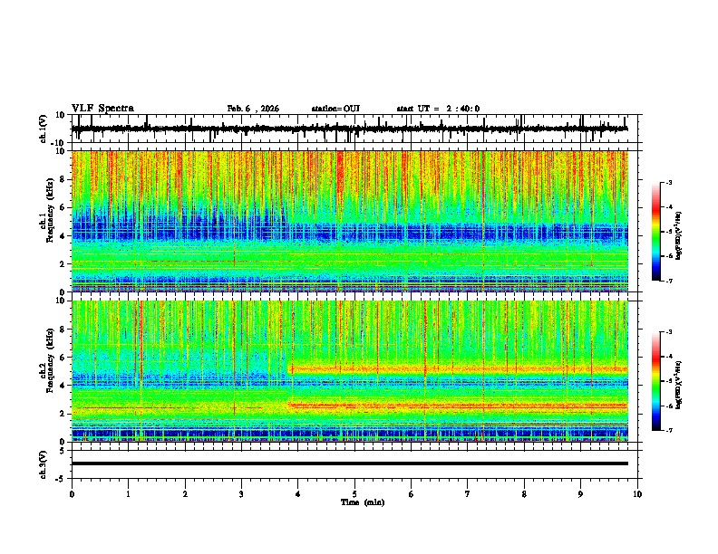The image size is (718, 554).
Task: Click the ch.1 spectrogram "8" kHz tick label
Action: pos(63,179)
